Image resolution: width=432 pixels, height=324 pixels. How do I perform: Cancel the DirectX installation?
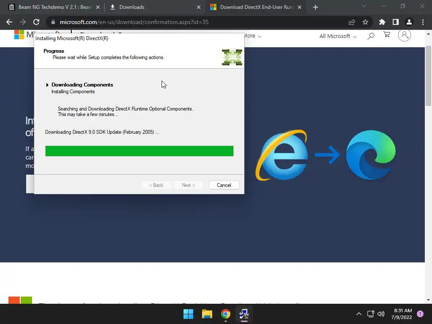(x=224, y=185)
